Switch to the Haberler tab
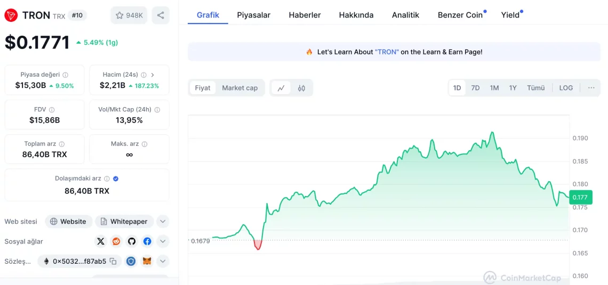The image size is (608, 285). tap(305, 15)
